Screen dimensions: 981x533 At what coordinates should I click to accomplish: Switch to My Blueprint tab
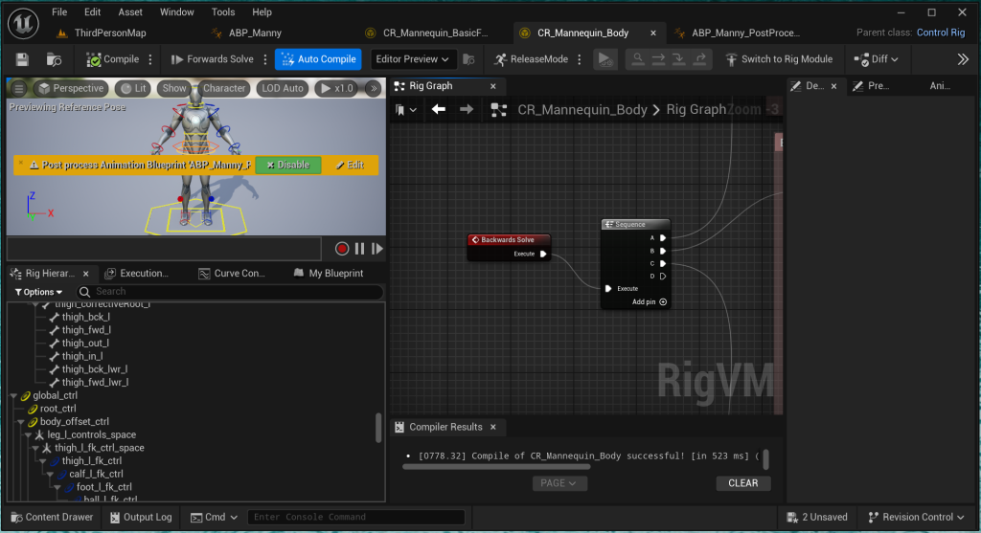[x=329, y=273]
